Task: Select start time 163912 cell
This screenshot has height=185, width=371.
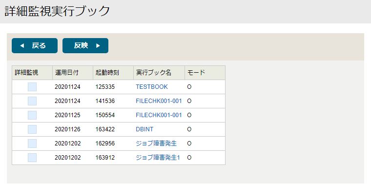Action: click(x=105, y=158)
